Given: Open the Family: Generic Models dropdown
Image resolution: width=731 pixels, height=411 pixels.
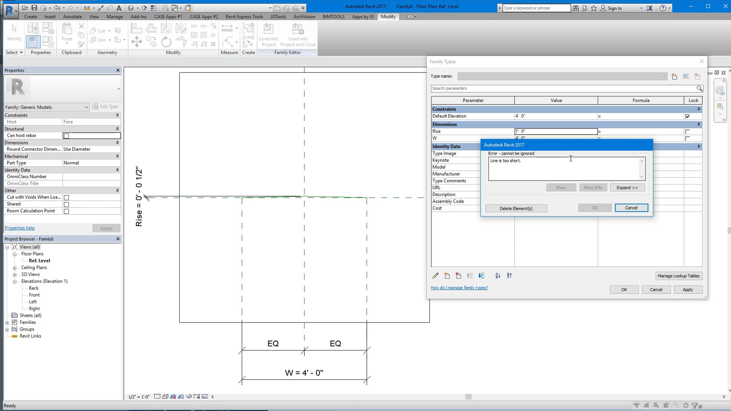Looking at the screenshot, I should point(47,107).
